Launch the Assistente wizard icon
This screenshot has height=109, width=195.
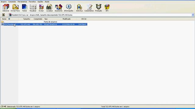pos(58,8)
